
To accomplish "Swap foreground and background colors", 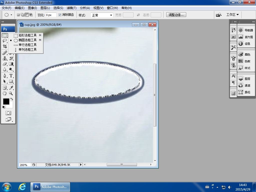I will tap(12, 99).
